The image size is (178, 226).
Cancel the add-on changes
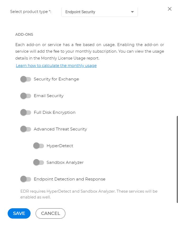[x=50, y=213]
